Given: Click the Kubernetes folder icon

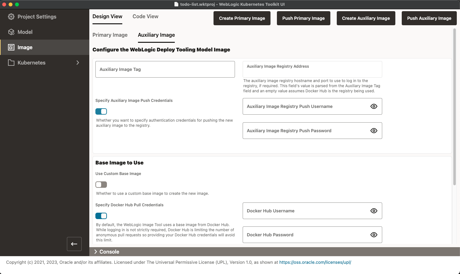Looking at the screenshot, I should point(11,63).
